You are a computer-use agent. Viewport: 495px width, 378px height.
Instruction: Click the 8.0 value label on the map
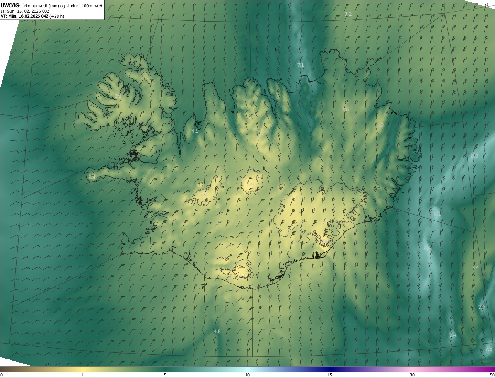point(475,156)
